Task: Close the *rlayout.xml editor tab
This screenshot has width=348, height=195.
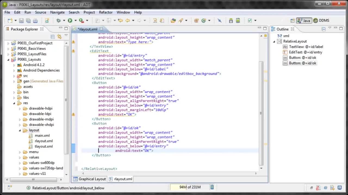Action: (101, 29)
